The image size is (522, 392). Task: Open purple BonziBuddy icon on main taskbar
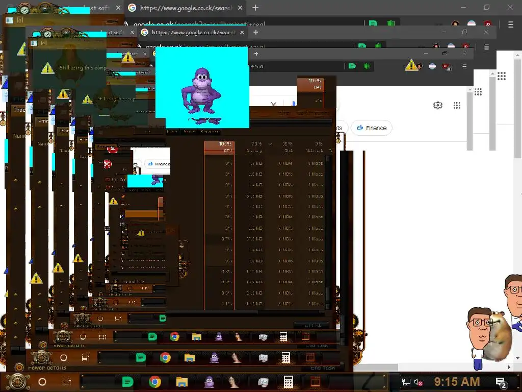tap(209, 382)
